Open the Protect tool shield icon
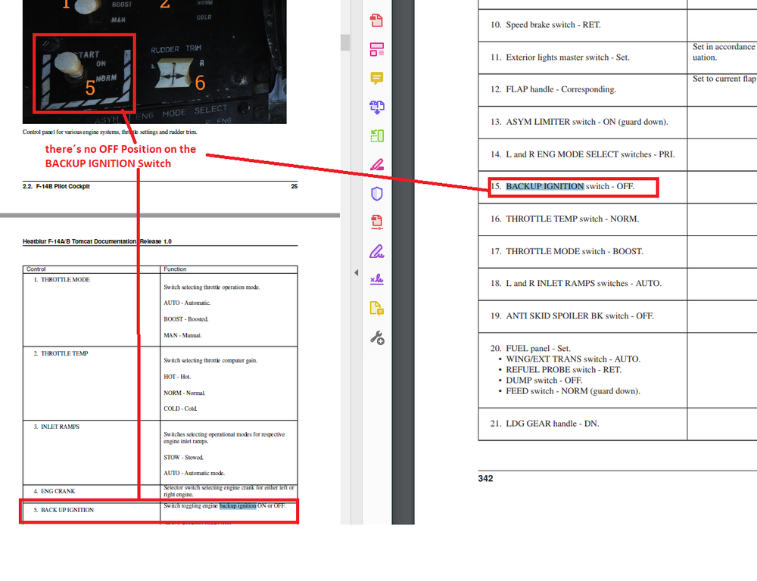 coord(376,193)
